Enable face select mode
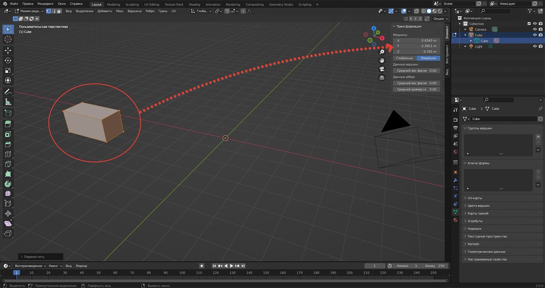 (x=59, y=11)
